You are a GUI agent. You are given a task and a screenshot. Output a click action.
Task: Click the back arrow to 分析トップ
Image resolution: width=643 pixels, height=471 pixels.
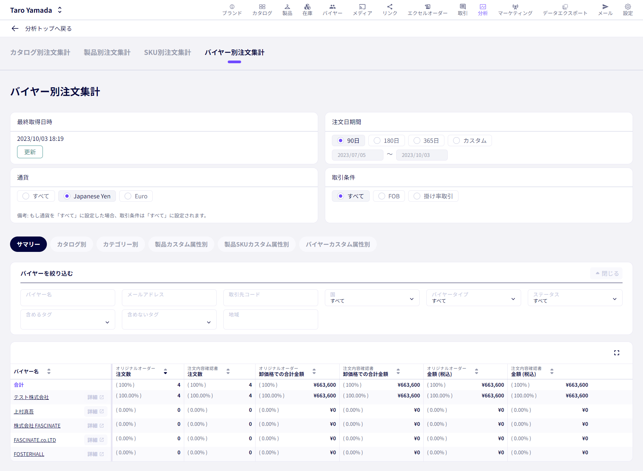15,28
